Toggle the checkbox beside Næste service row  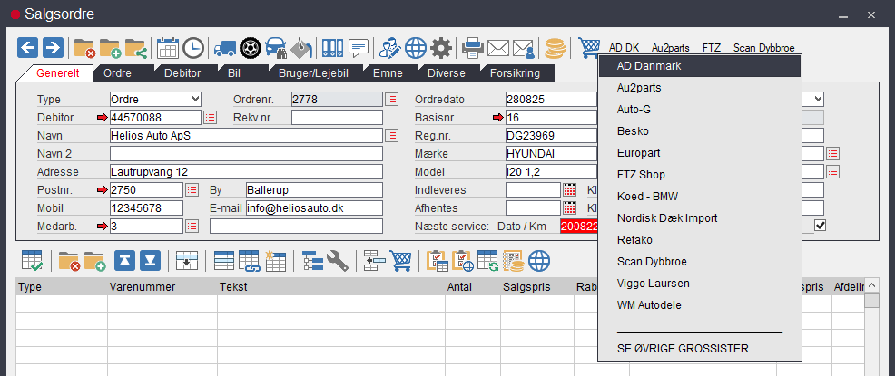(821, 226)
